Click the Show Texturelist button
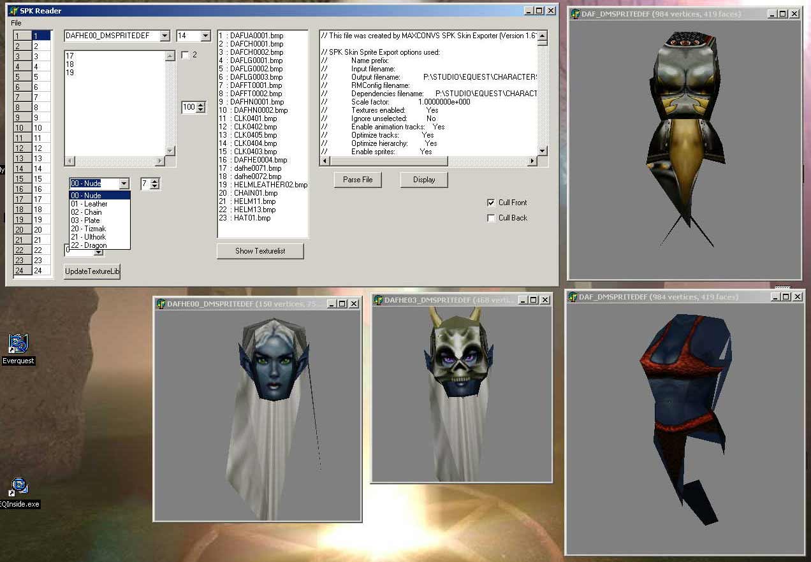Image resolution: width=811 pixels, height=562 pixels. (260, 251)
